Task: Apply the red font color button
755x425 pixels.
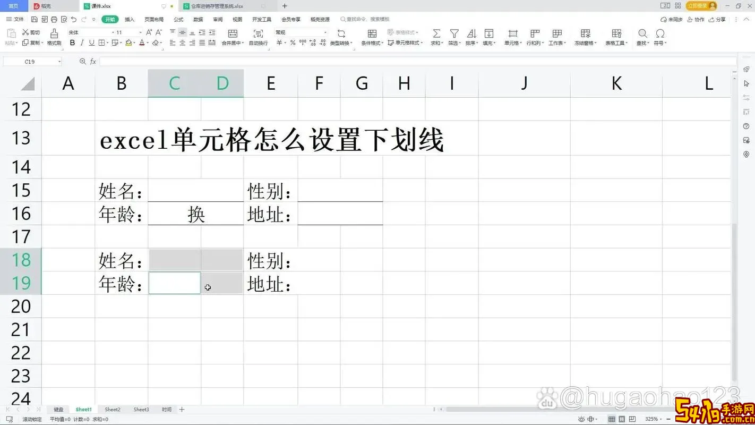Action: [142, 42]
